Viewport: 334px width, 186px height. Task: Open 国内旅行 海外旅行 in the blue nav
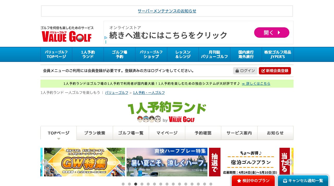pos(246,54)
